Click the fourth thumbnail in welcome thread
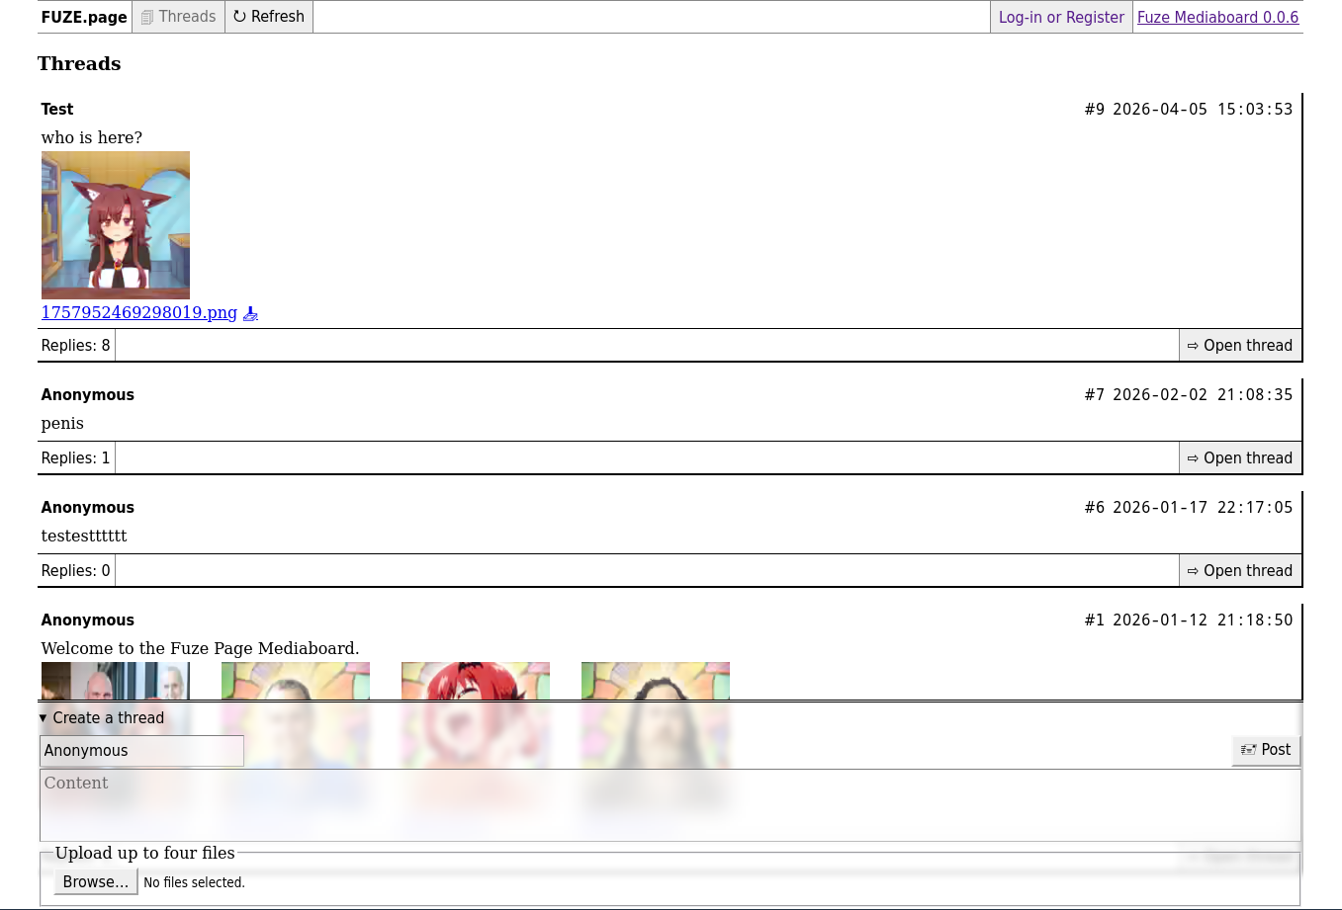 pyautogui.click(x=656, y=681)
